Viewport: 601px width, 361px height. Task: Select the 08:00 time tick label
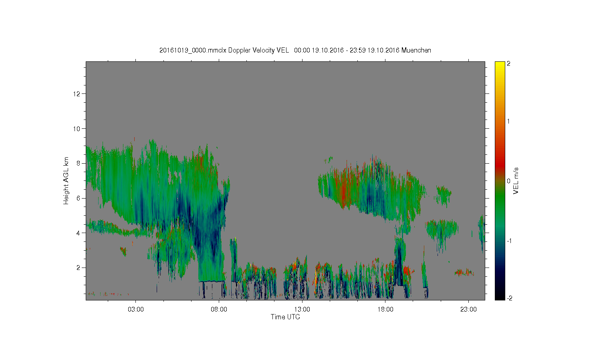tap(219, 310)
